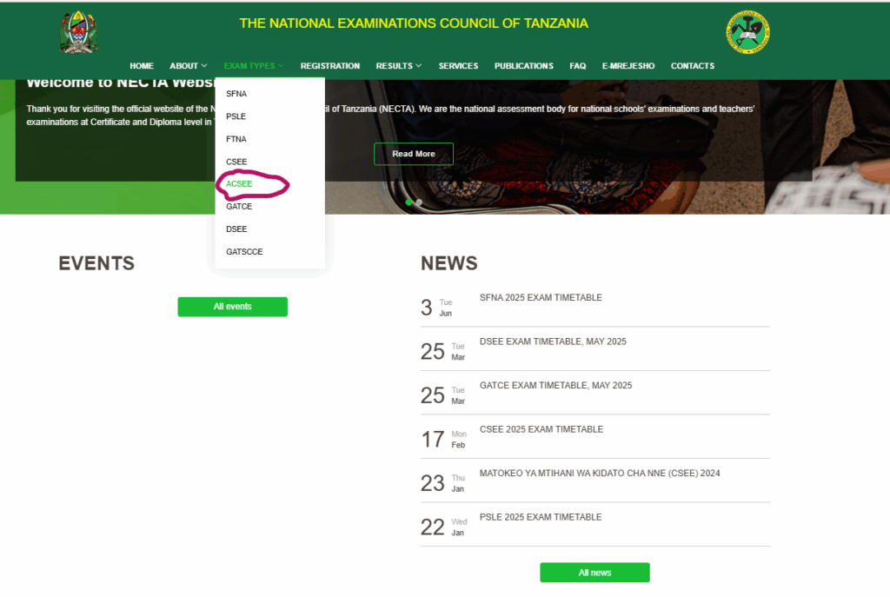The height and width of the screenshot is (597, 890).
Task: Click the All news button
Action: 594,573
